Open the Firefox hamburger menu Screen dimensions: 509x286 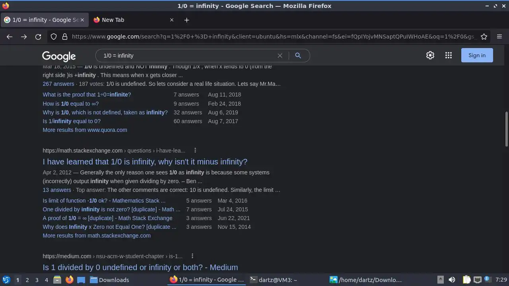tap(499, 37)
